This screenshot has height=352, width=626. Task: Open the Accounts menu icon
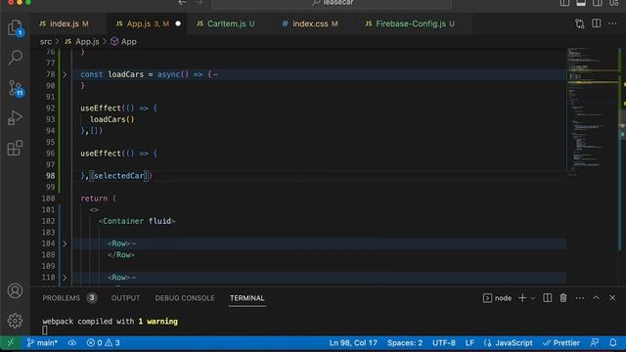(x=16, y=290)
